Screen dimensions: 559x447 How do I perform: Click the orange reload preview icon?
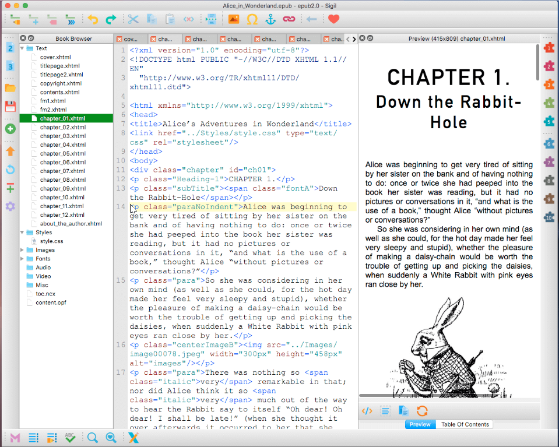point(422,411)
